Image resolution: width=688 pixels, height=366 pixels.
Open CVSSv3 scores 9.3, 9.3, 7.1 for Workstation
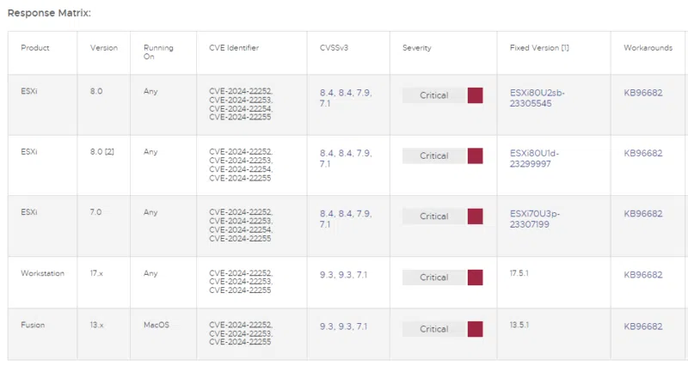pos(343,275)
